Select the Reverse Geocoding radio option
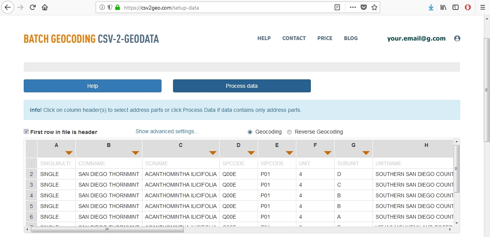The height and width of the screenshot is (237, 490). point(289,132)
